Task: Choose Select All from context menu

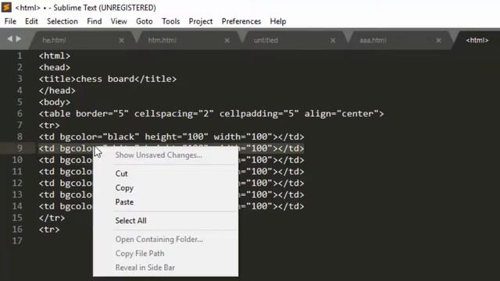Action: click(x=130, y=220)
